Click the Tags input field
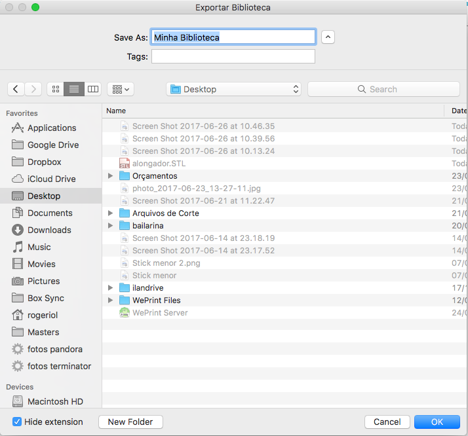The image size is (468, 436). (x=233, y=56)
